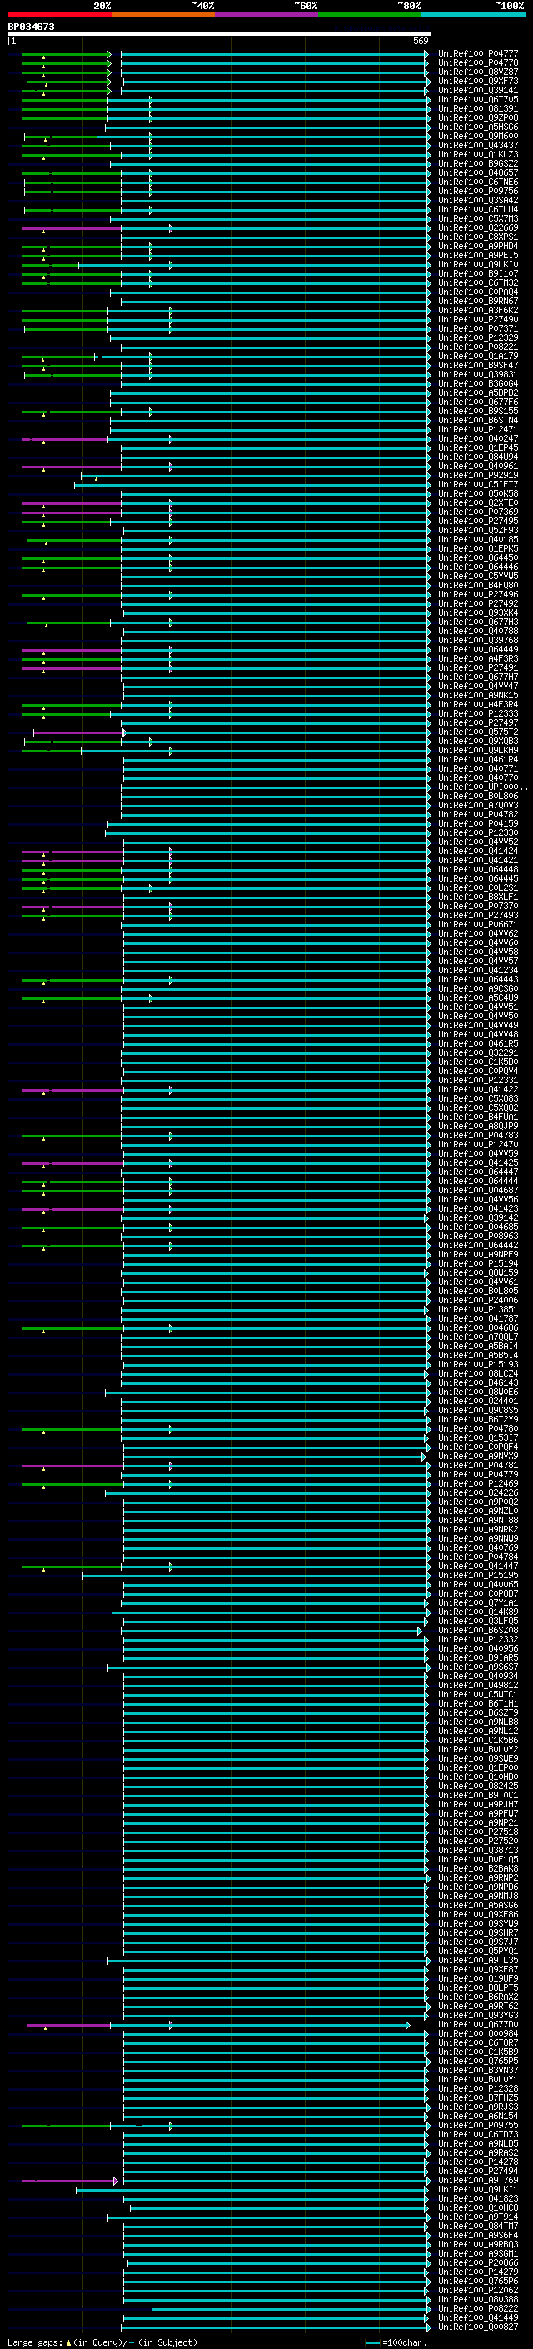Image resolution: width=533 pixels, height=2349 pixels.
Task: Select label UniRef100_P12329
Action: point(478,337)
